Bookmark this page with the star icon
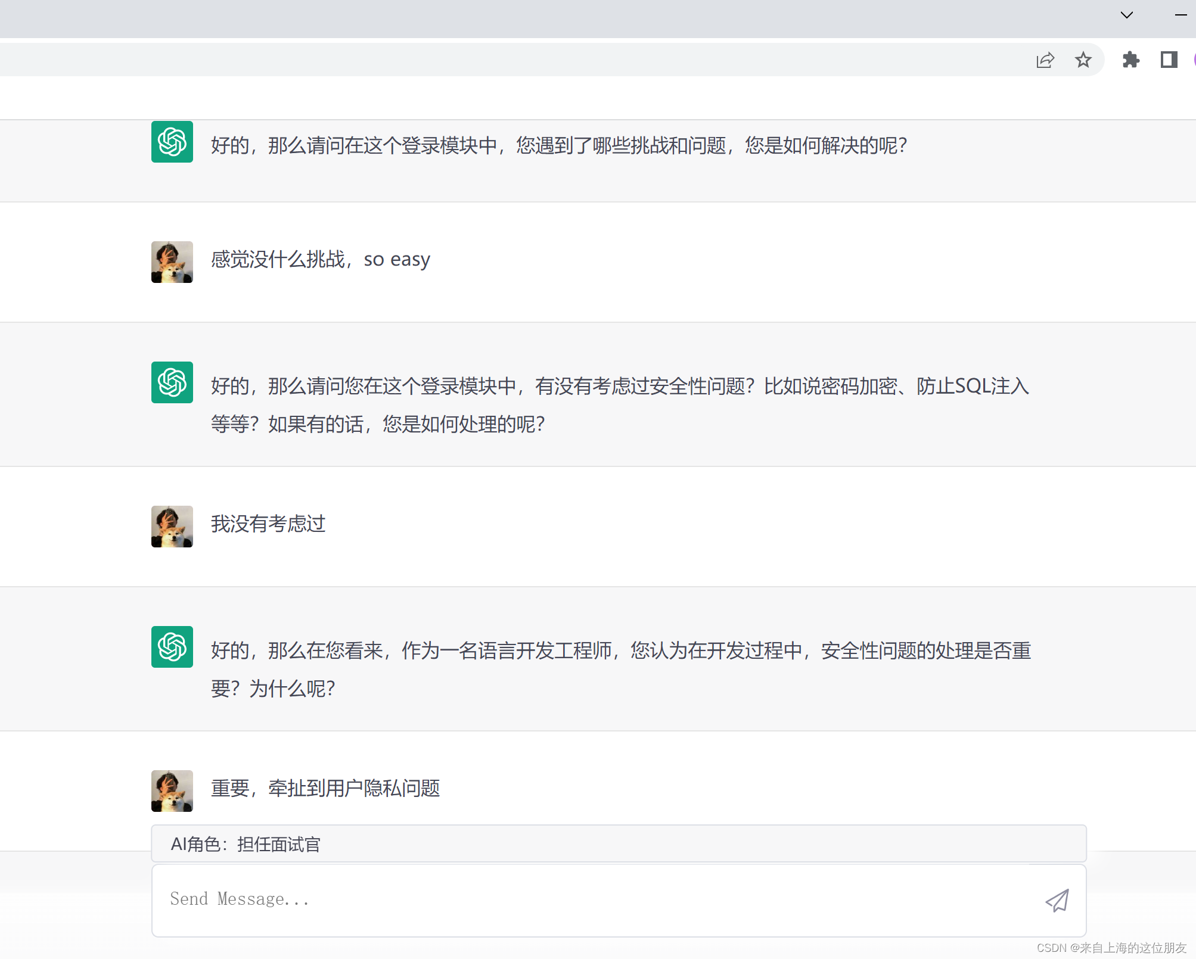Screen dimensions: 1196x959 click(x=1083, y=60)
